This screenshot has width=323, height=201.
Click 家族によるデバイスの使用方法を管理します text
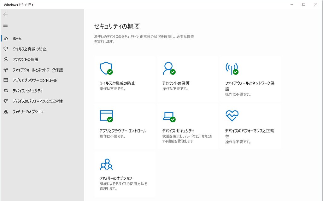123,186
